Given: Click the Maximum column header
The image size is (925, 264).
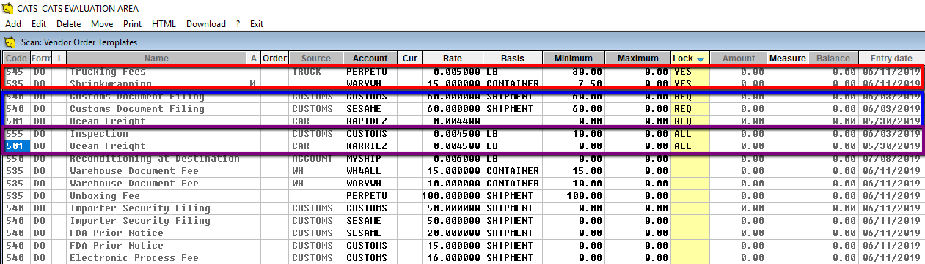Looking at the screenshot, I should point(638,59).
